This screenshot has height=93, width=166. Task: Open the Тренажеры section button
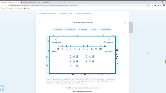[x=83, y=29]
